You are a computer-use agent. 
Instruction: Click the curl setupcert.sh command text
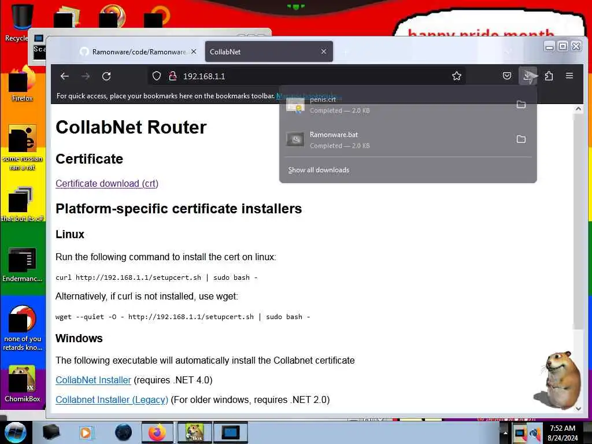[156, 277]
